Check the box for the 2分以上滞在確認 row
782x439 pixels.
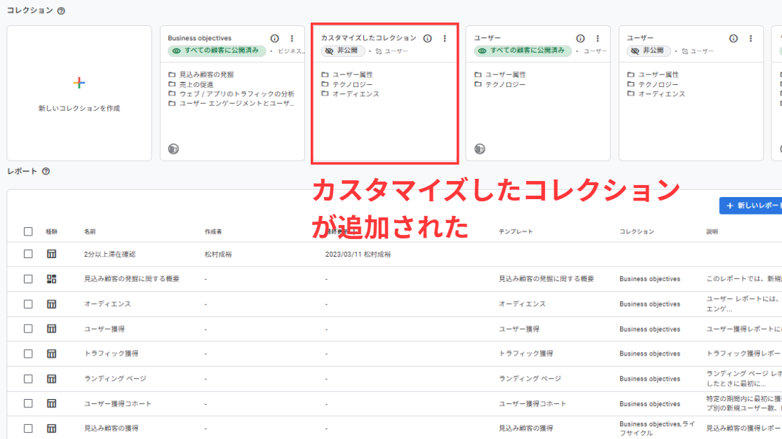click(28, 254)
